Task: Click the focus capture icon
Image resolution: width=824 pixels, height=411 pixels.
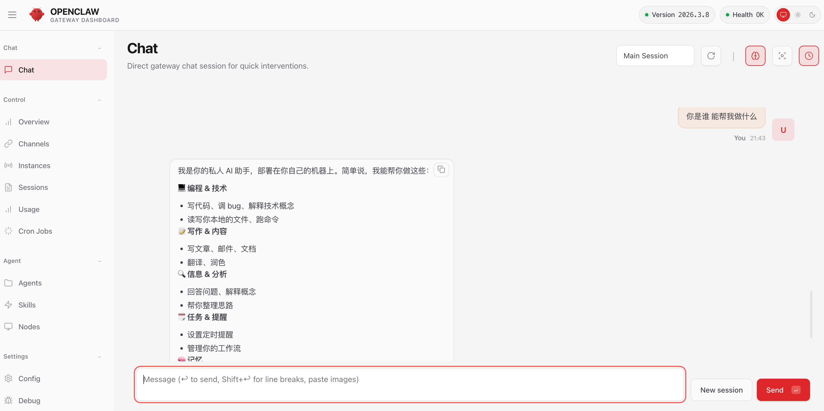Action: 782,56
